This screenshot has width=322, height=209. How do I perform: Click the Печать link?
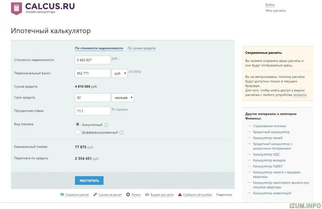(136, 195)
